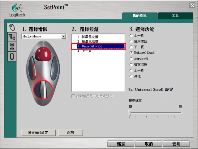The height and width of the screenshot is (149, 198).
Task: Switch to the 我的滑鼠 tab
Action: coord(140,16)
